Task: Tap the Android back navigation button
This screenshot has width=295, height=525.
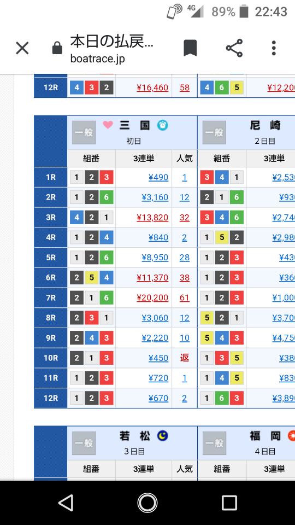Action: [x=66, y=503]
